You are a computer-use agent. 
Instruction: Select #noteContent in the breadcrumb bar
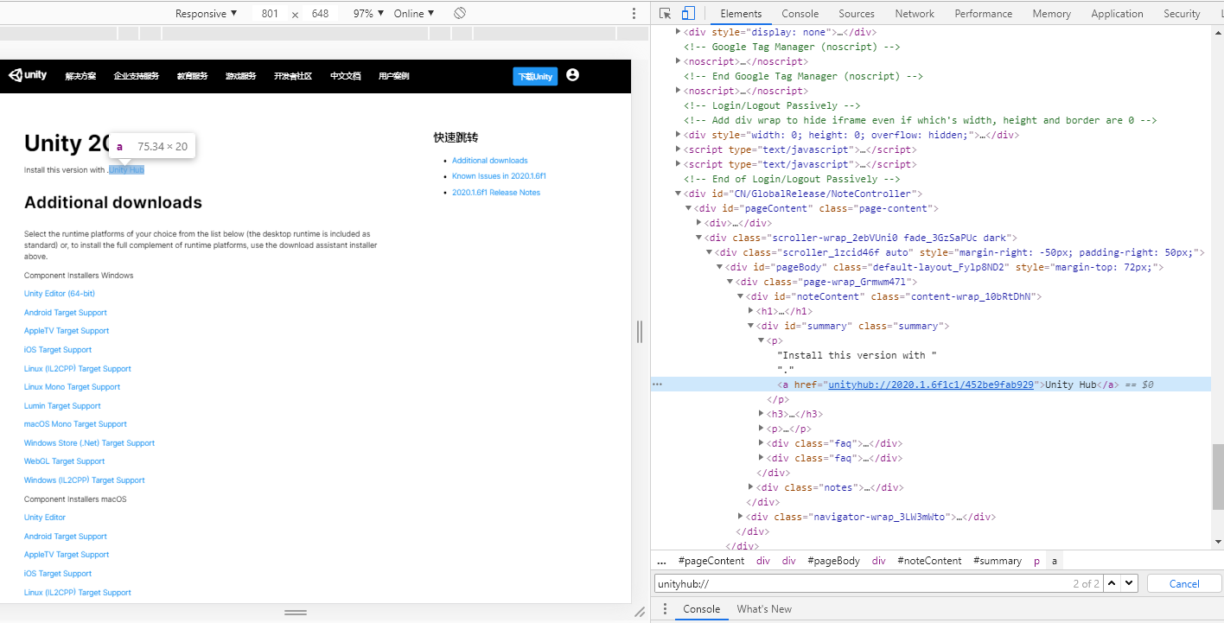pyautogui.click(x=929, y=561)
